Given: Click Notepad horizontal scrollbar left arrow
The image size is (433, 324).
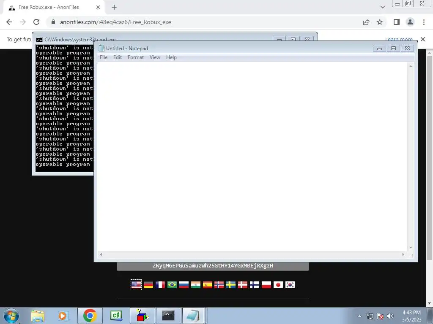Looking at the screenshot, I should 101,254.
